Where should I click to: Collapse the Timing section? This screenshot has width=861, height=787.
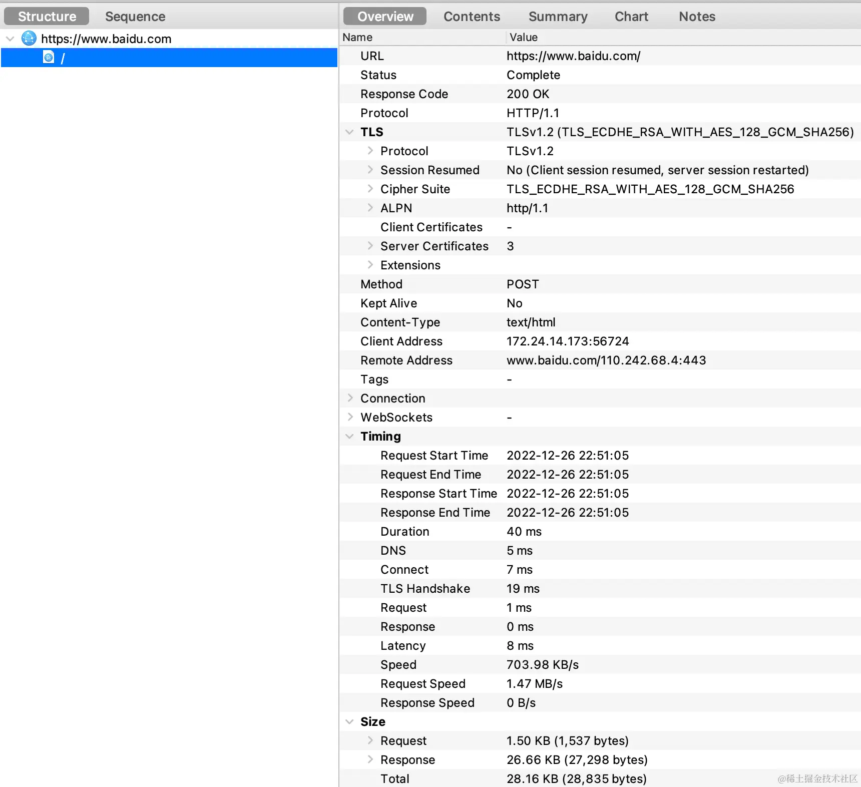[x=349, y=437]
